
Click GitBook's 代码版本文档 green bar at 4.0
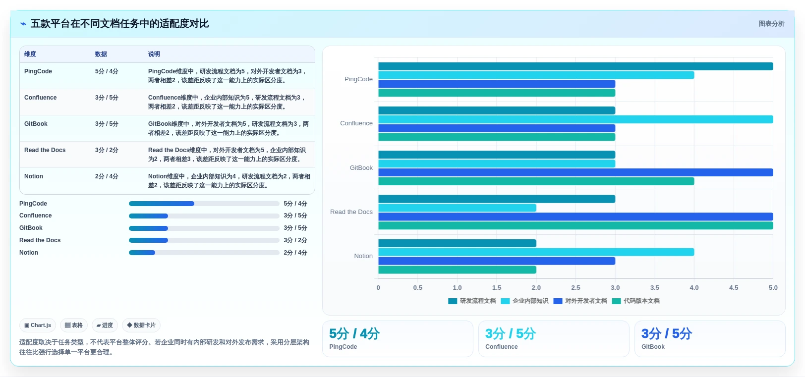536,182
